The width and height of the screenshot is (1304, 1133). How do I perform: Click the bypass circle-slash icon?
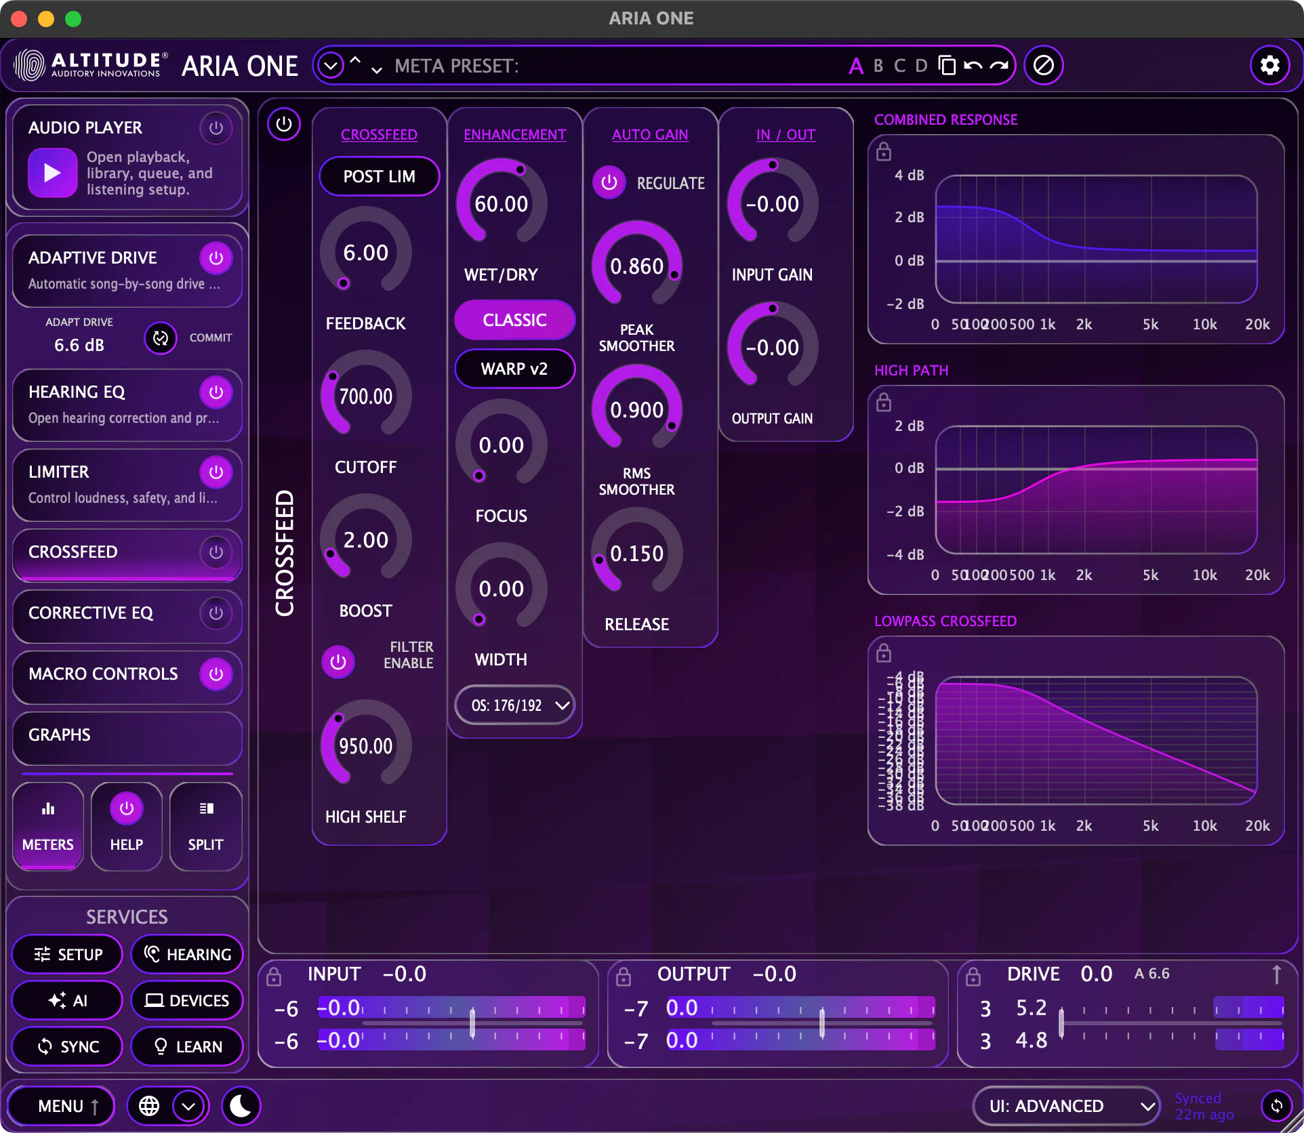(1044, 66)
